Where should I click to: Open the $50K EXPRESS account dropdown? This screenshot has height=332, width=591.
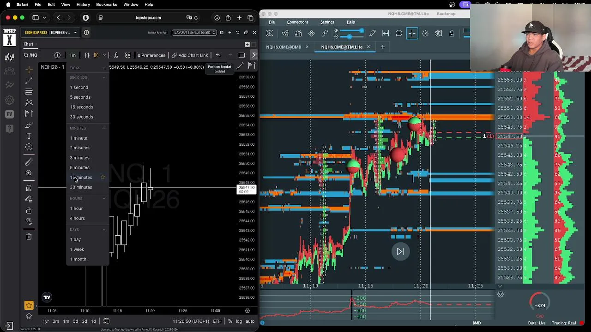tap(50, 33)
